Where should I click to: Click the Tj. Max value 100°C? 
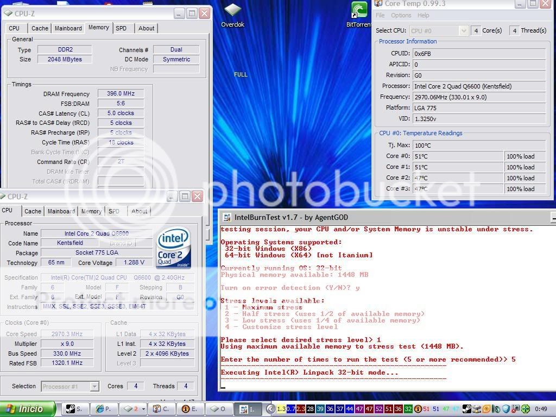click(479, 146)
